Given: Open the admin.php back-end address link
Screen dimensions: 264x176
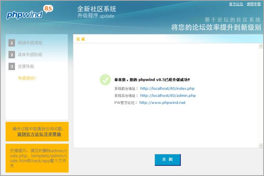Looking at the screenshot, I should [168, 96].
